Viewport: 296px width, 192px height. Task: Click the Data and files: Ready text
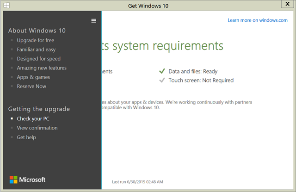tap(193, 71)
